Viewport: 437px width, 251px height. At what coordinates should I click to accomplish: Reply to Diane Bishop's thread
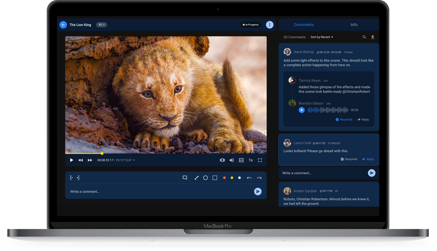[363, 120]
